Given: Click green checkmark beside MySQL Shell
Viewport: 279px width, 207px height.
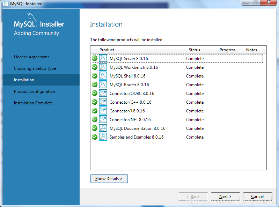Looking at the screenshot, I should point(95,76).
